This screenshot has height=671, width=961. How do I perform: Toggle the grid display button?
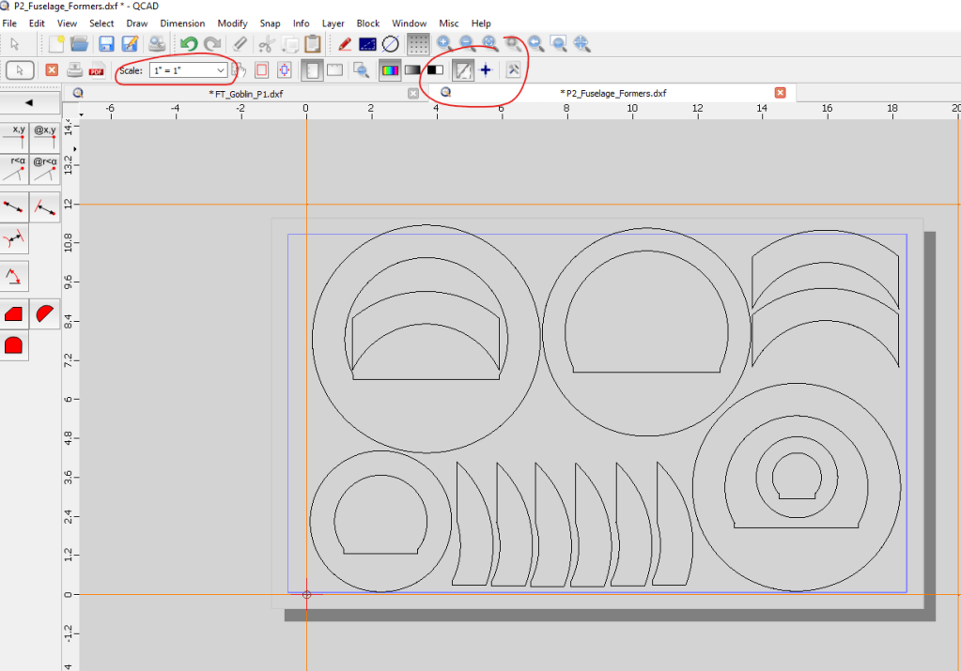click(x=419, y=43)
